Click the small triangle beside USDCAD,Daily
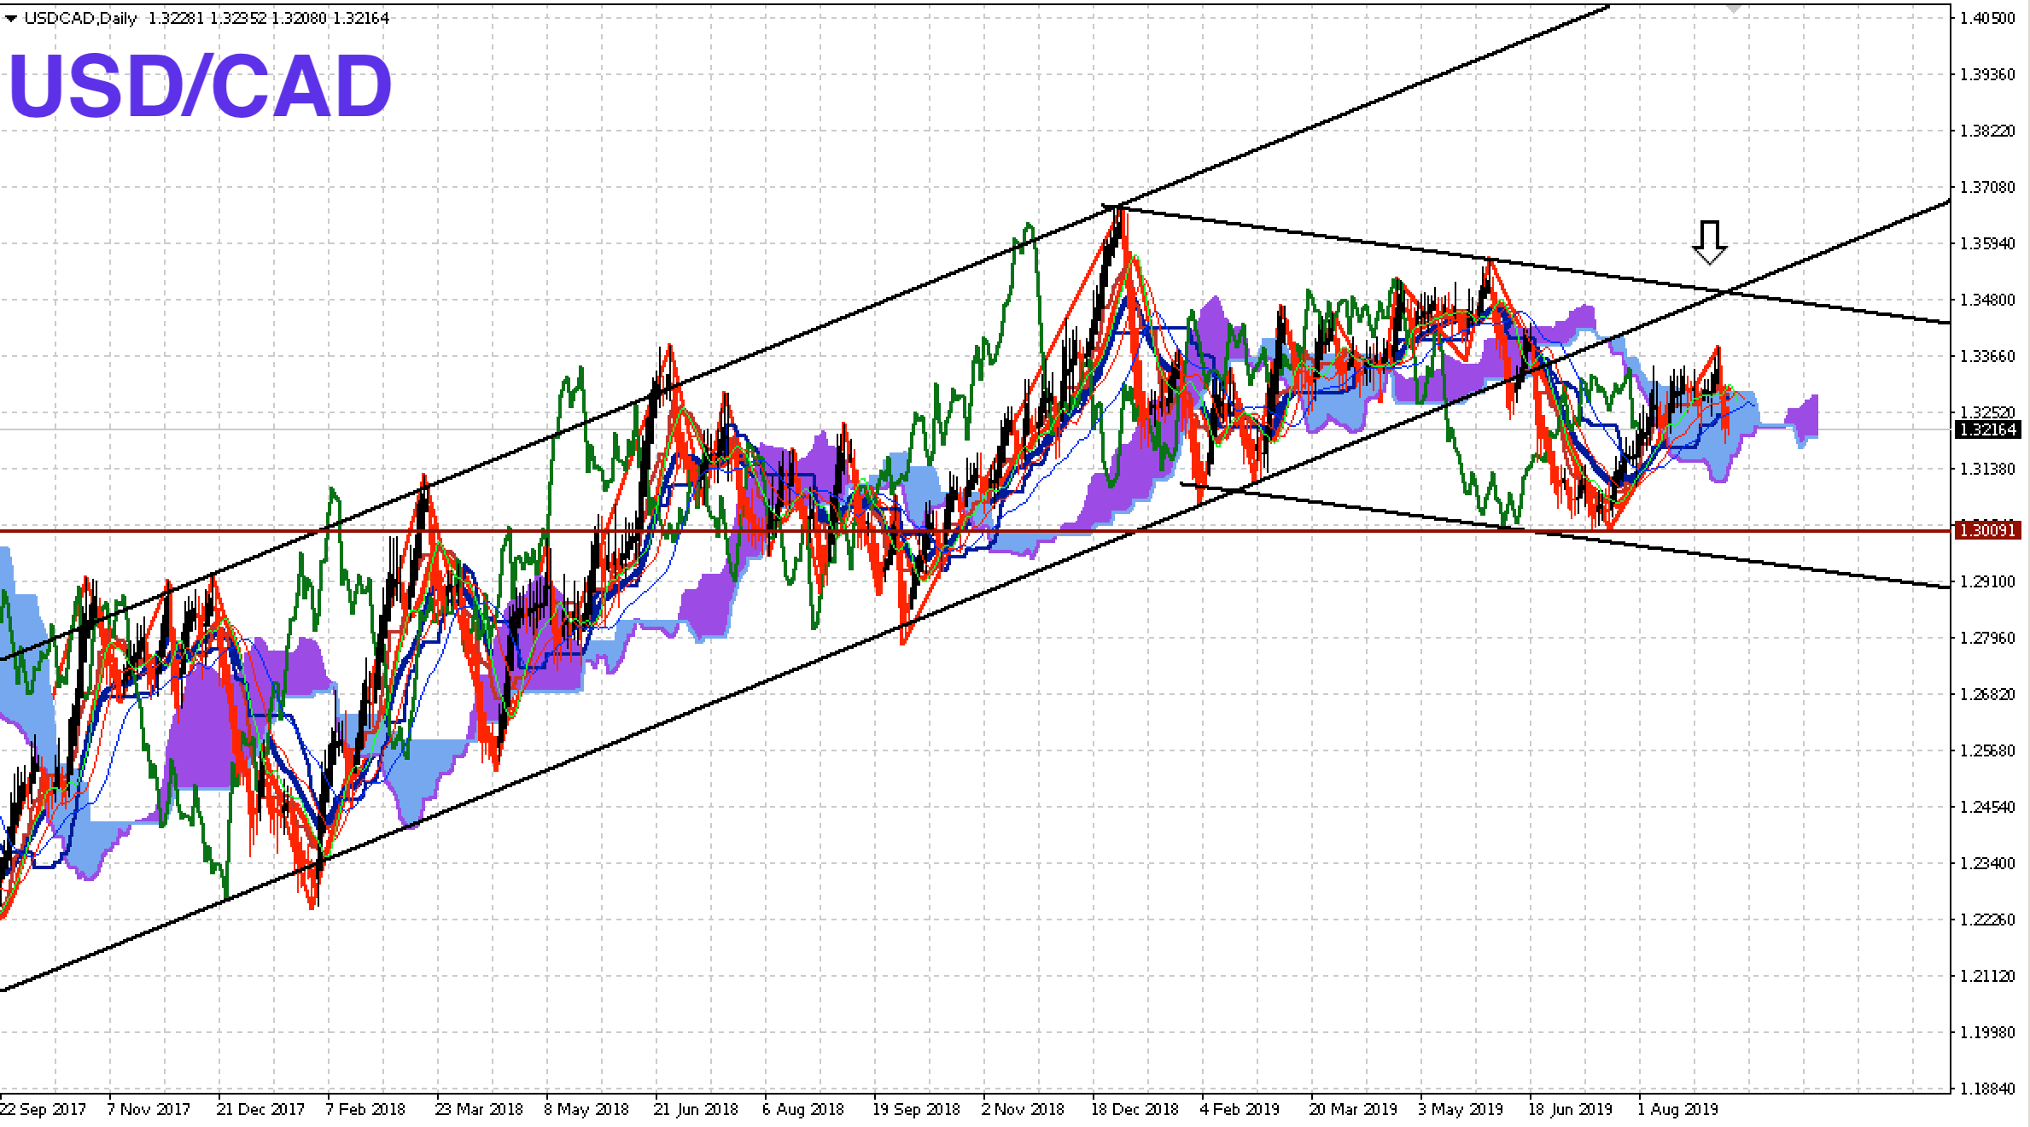 (11, 19)
